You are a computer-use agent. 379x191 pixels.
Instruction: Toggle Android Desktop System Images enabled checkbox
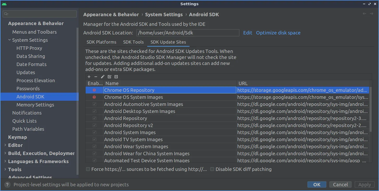pyautogui.click(x=94, y=111)
